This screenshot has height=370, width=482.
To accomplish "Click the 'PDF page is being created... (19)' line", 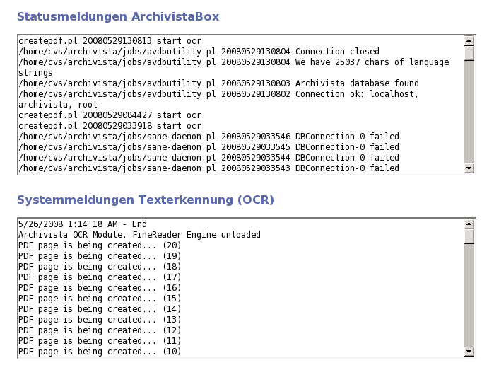I will (x=100, y=256).
